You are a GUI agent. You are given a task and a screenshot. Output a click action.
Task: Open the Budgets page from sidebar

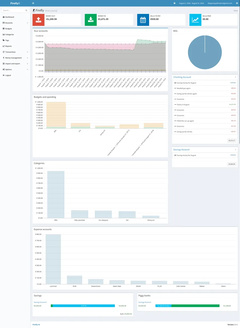pos(8,29)
